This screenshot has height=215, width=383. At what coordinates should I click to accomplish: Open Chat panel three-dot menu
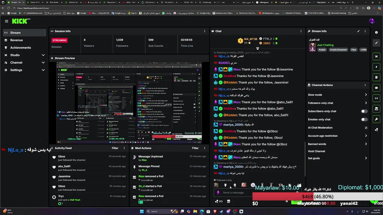[301, 31]
